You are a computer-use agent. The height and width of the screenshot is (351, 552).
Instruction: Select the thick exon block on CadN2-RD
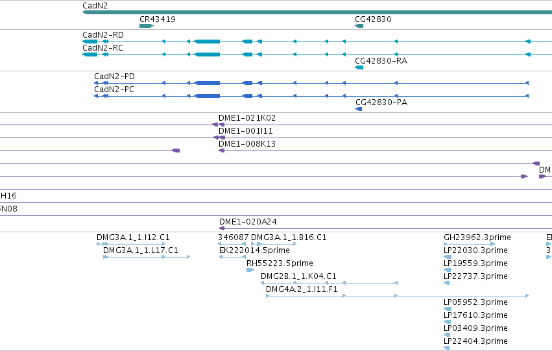207,42
